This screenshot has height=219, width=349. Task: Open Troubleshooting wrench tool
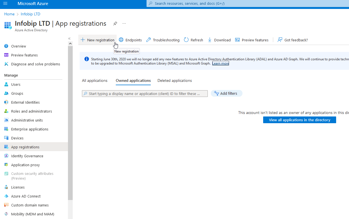(x=148, y=40)
